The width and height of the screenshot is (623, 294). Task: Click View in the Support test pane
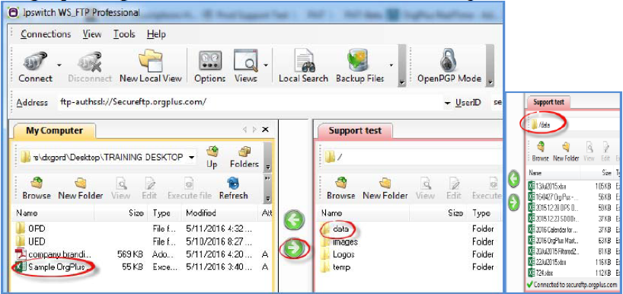425,188
